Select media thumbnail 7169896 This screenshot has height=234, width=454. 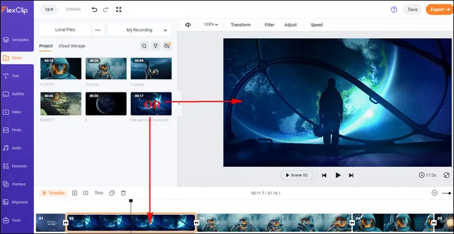151,68
